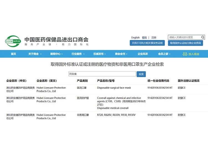Click the 产品名称/型号 column header
Screen dimensions: 208x151
[106, 81]
